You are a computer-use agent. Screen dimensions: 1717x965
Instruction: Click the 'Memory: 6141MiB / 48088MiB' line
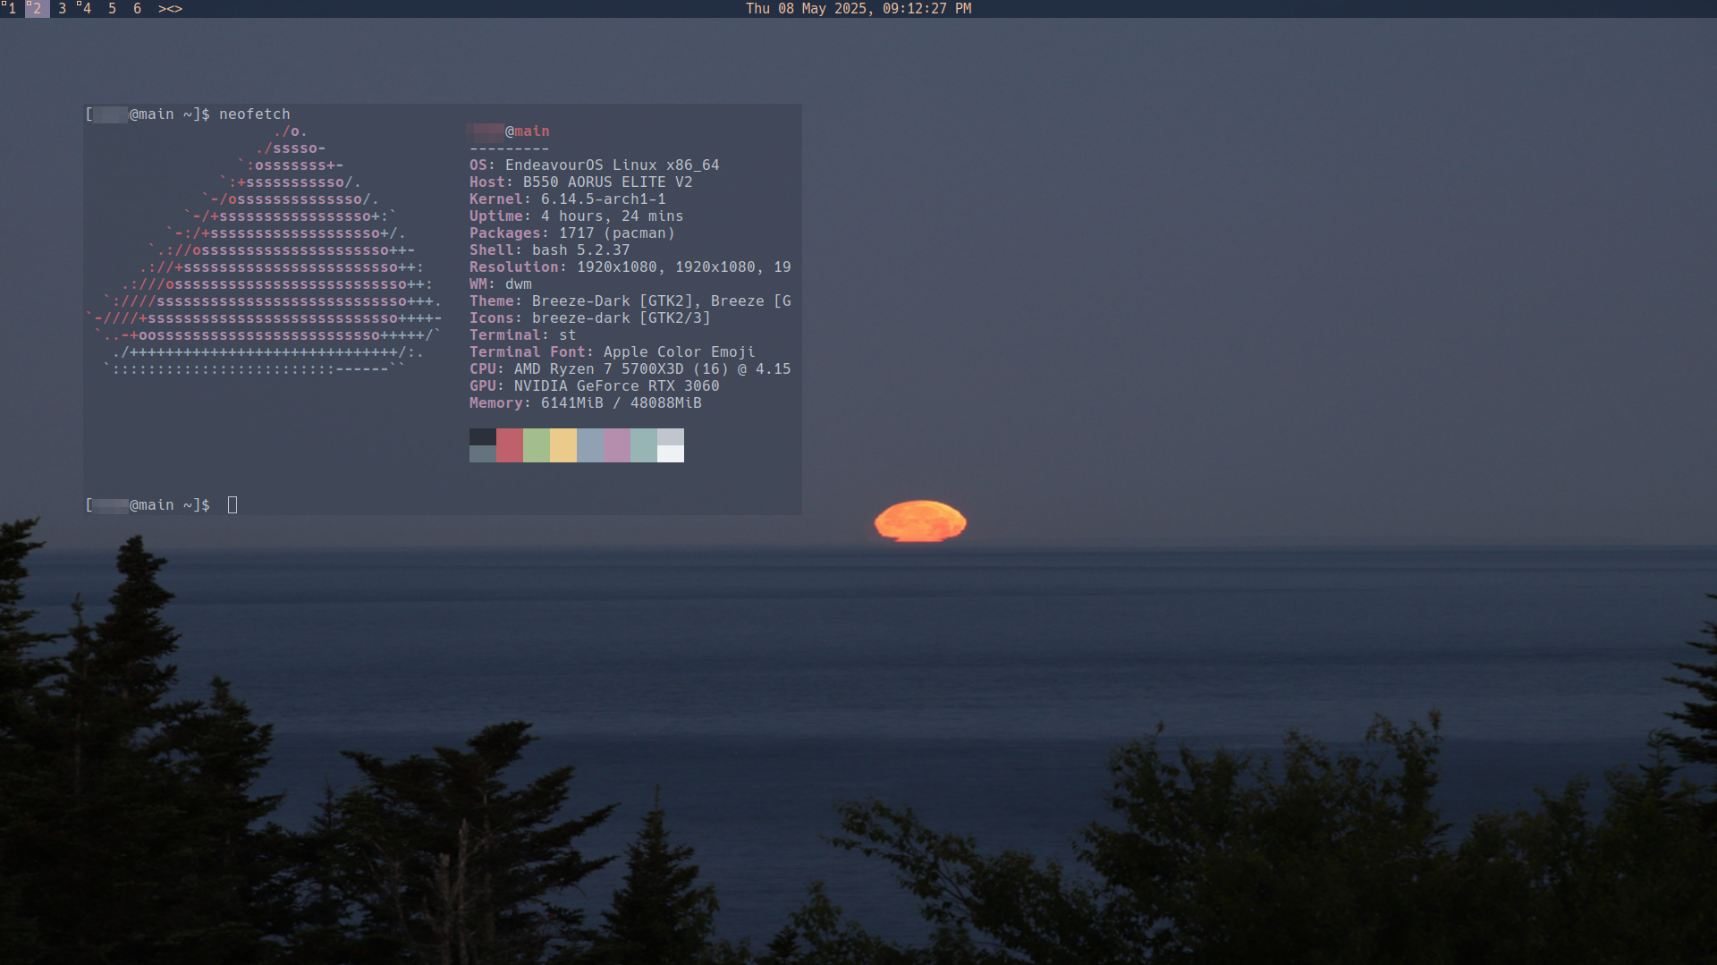(586, 403)
